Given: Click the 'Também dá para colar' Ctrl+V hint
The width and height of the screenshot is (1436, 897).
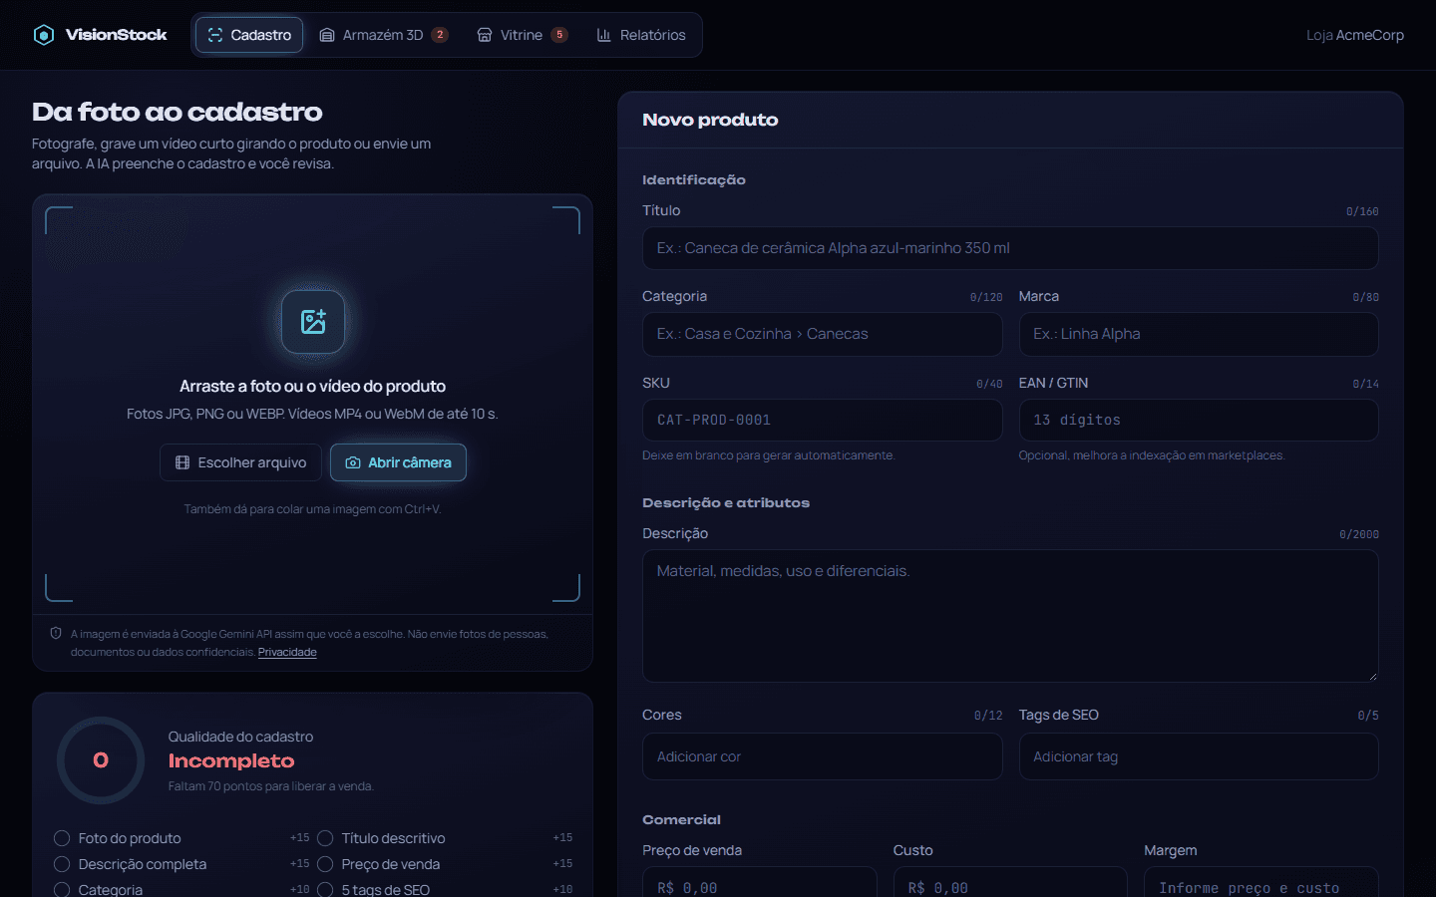Looking at the screenshot, I should 312,509.
